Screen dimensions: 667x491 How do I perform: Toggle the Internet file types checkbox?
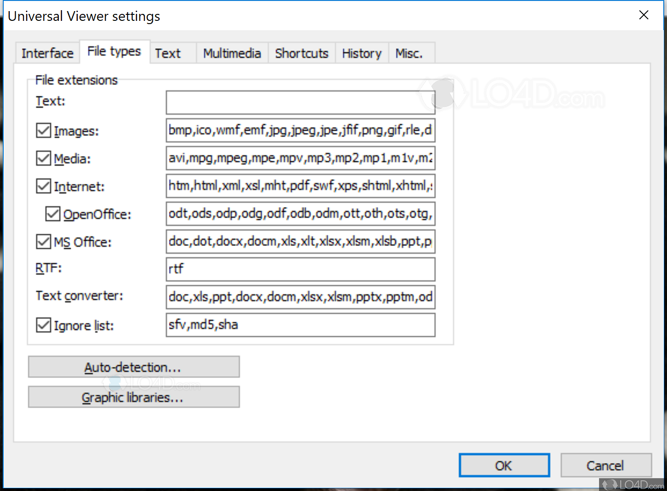coord(43,186)
